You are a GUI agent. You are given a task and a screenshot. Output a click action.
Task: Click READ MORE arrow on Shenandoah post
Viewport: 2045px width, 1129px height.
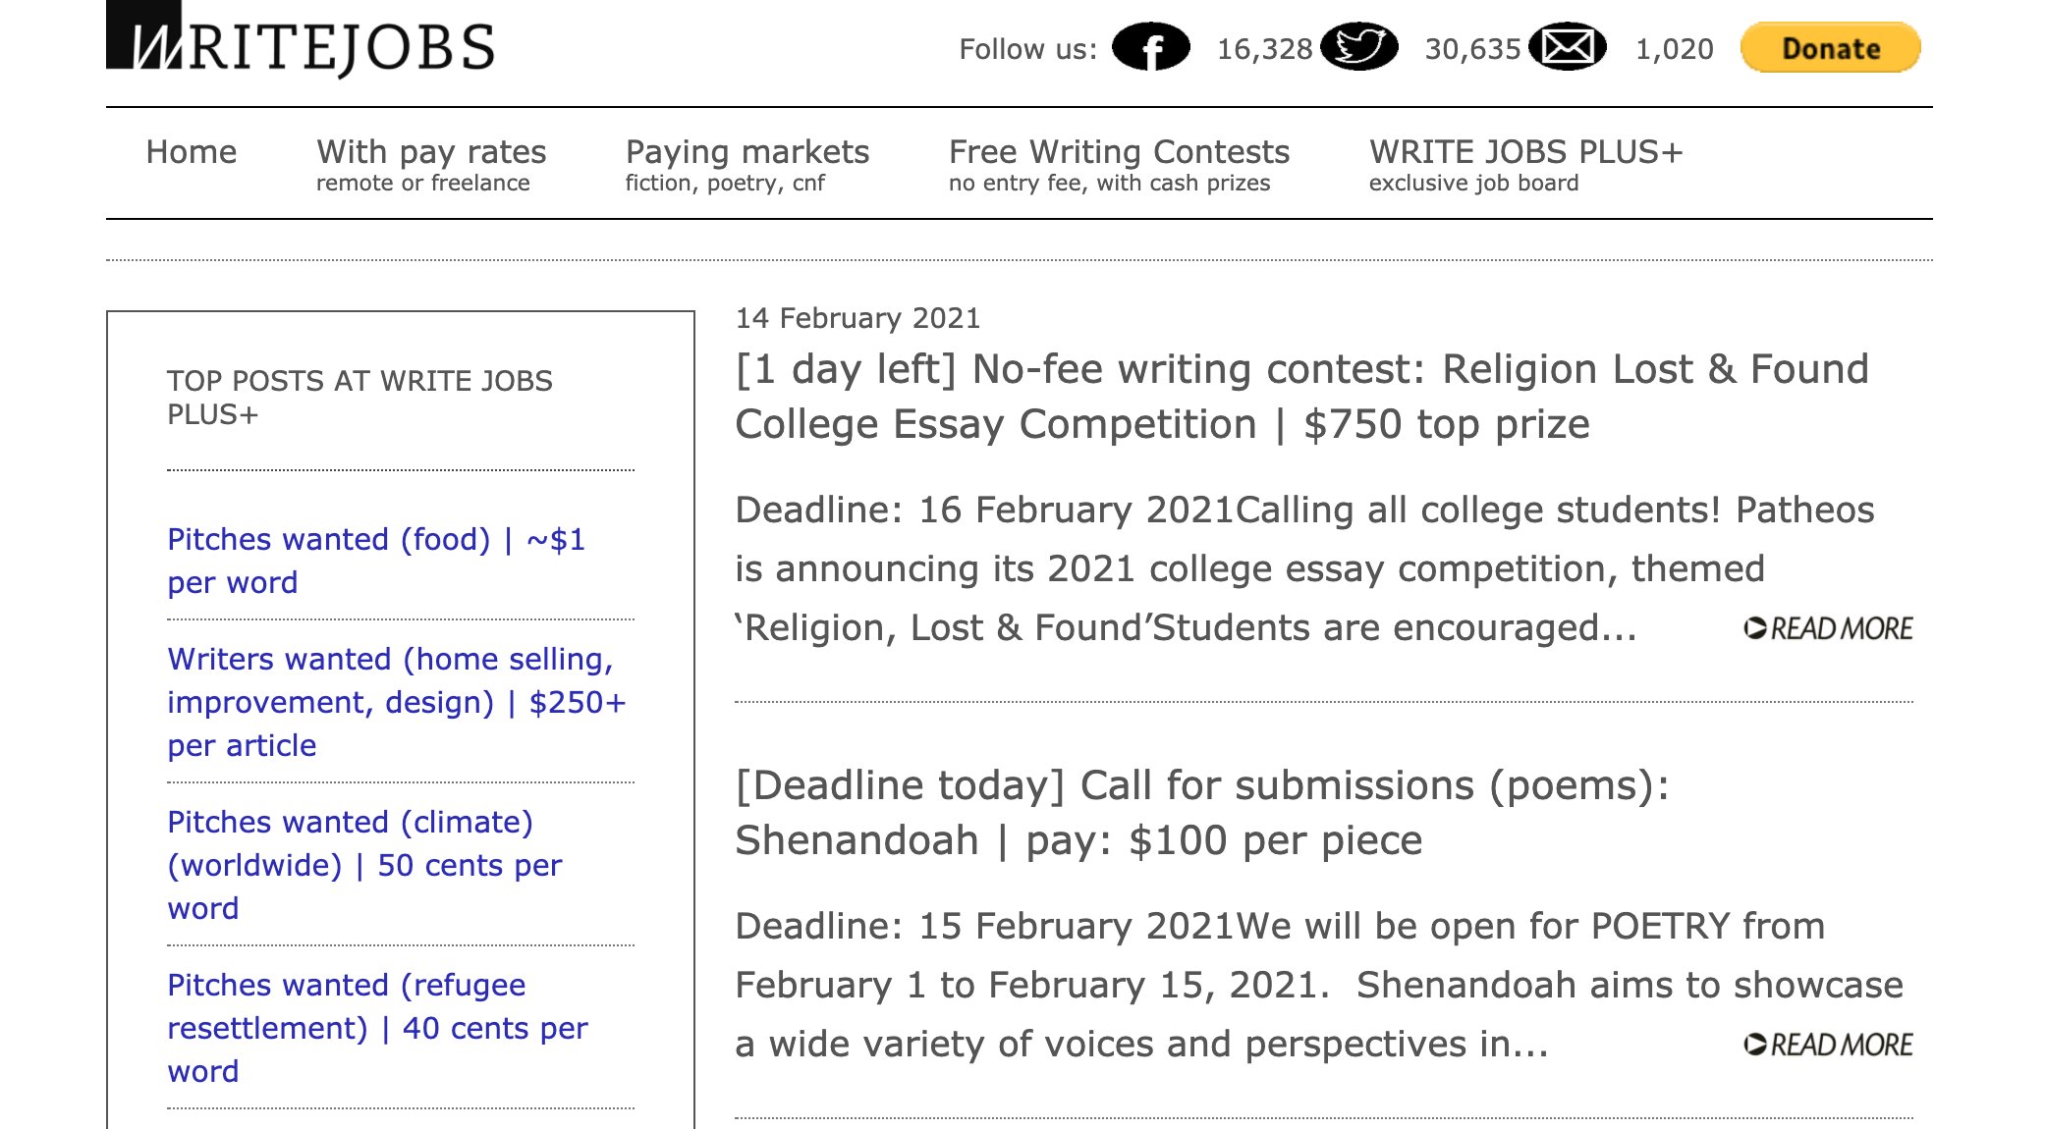click(1829, 1044)
